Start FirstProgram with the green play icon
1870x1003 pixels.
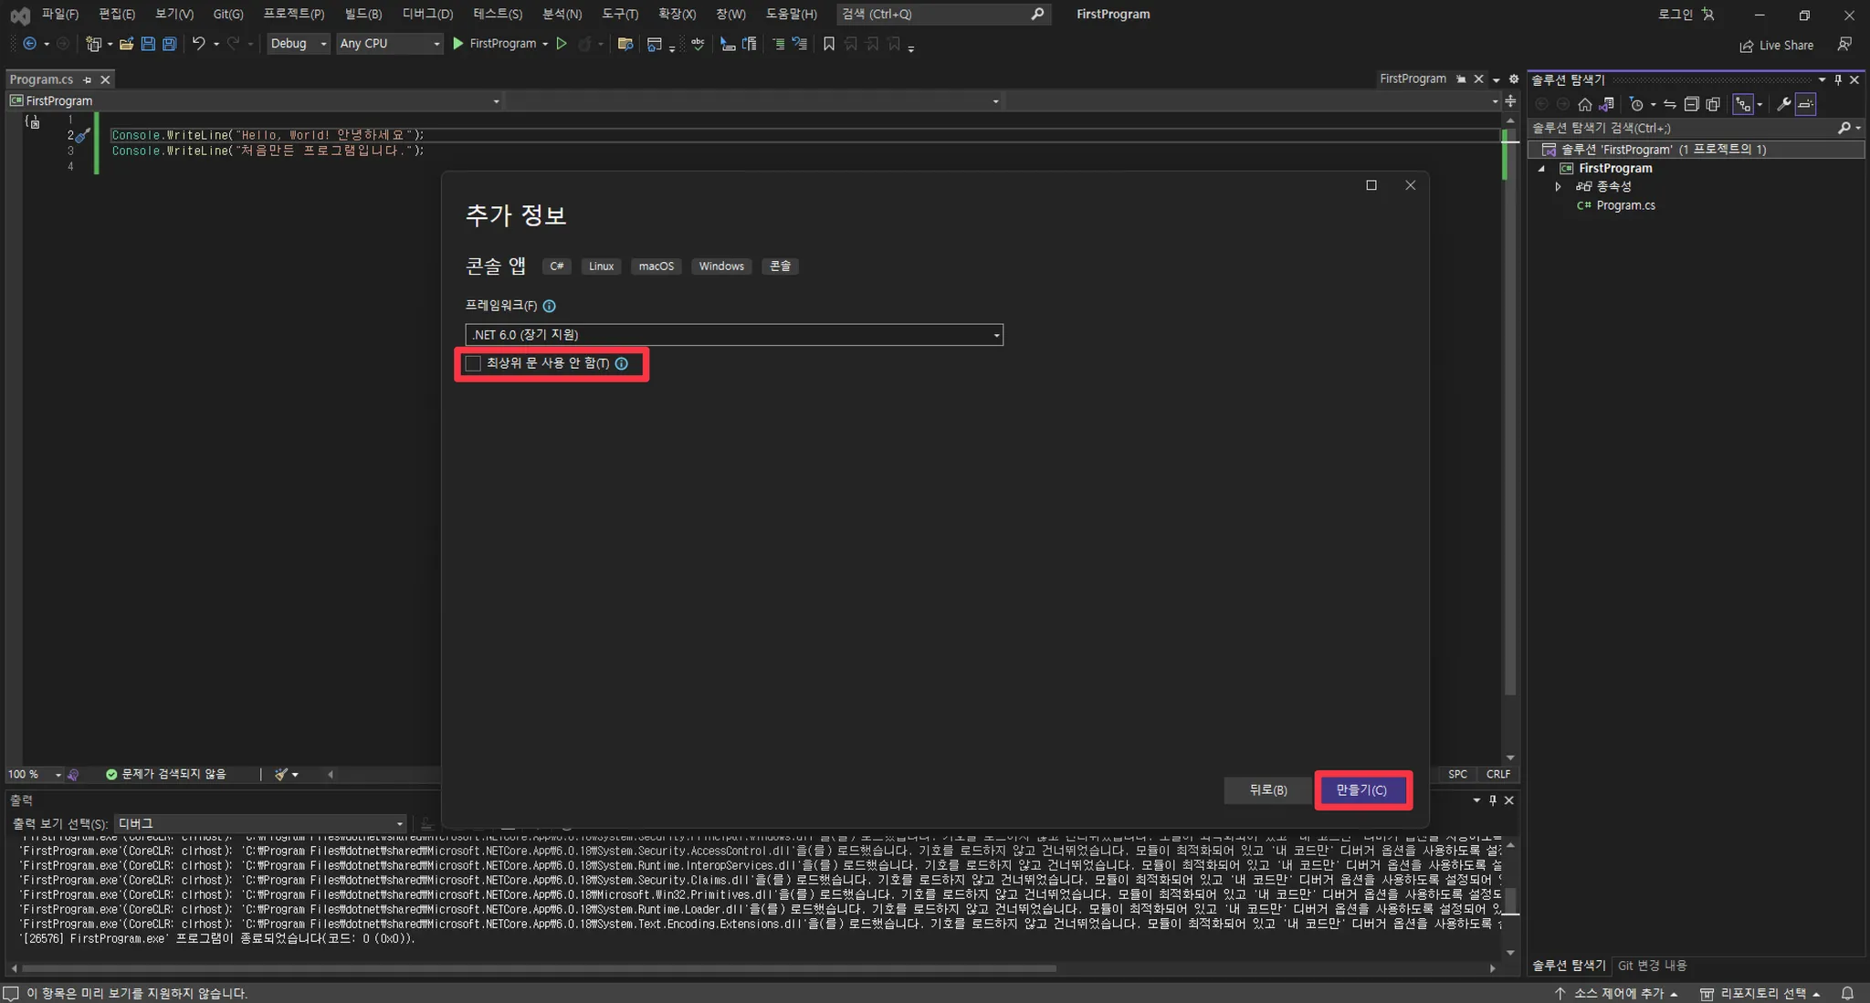(x=458, y=44)
